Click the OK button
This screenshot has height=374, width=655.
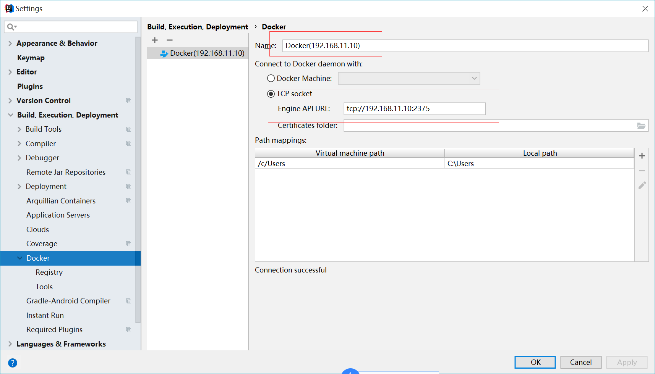[x=535, y=362]
